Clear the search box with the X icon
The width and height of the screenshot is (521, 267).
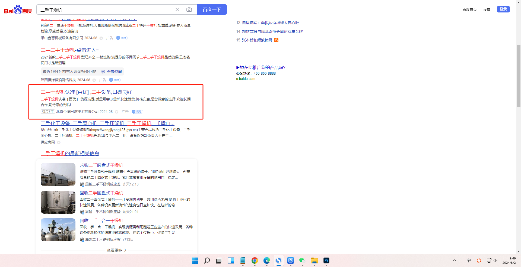[177, 9]
